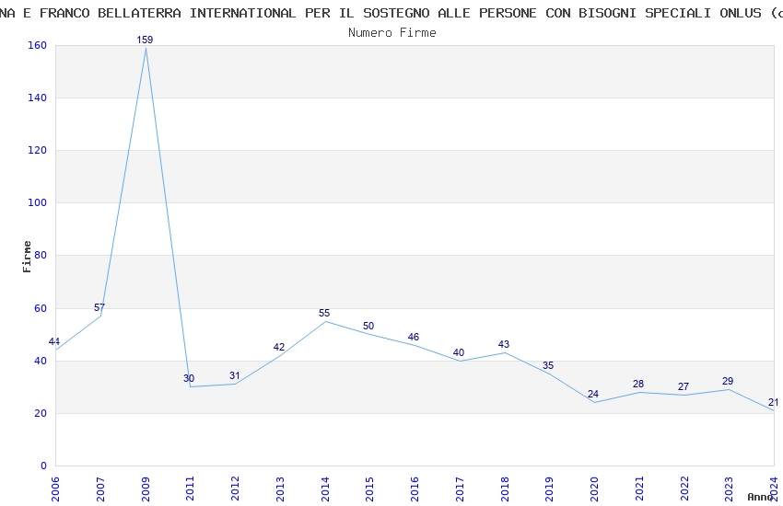Viewport: 783px width, 506px height.
Task: Click the y-axis tick label 100
Action: click(37, 203)
